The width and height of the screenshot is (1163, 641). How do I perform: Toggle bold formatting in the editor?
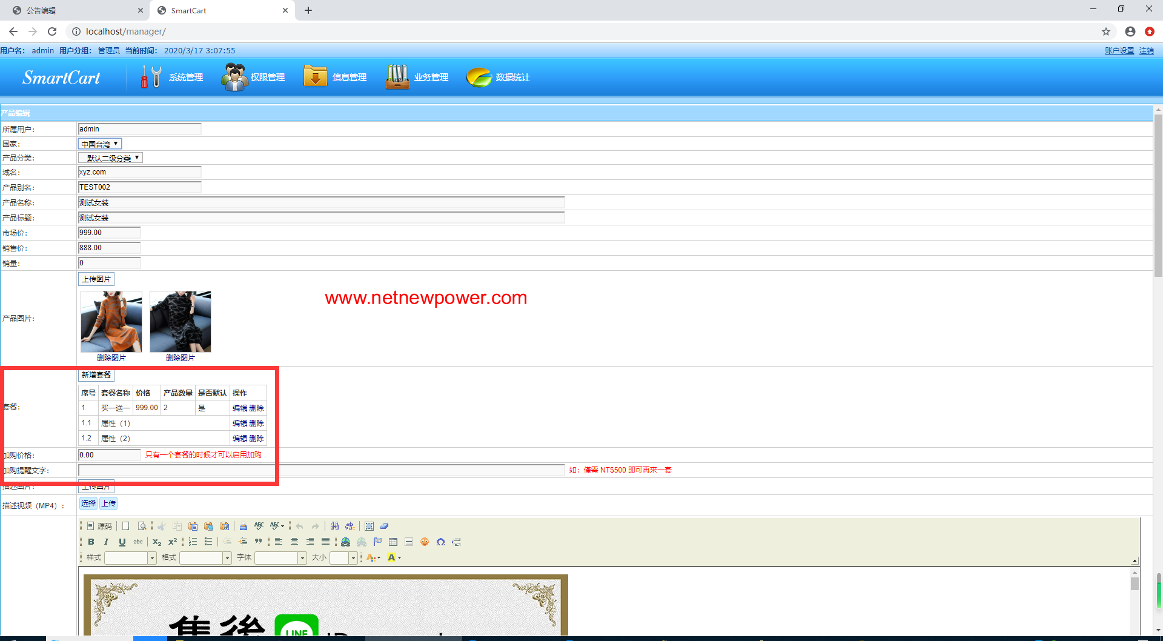[x=91, y=542]
